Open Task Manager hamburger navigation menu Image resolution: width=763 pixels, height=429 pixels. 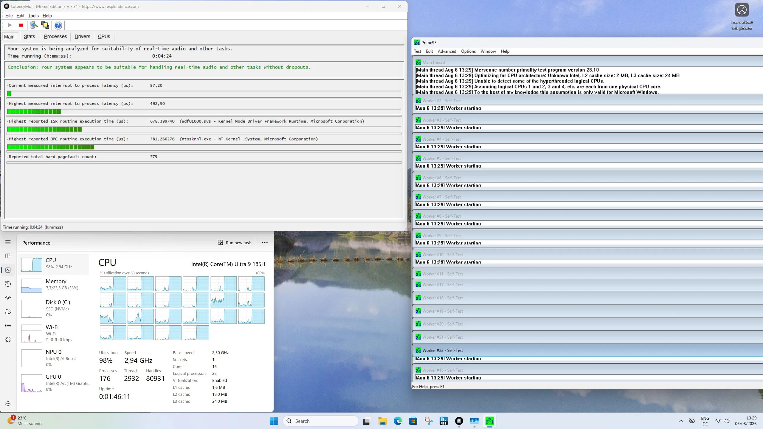pyautogui.click(x=8, y=243)
